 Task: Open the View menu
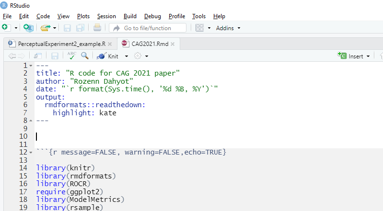(63, 16)
